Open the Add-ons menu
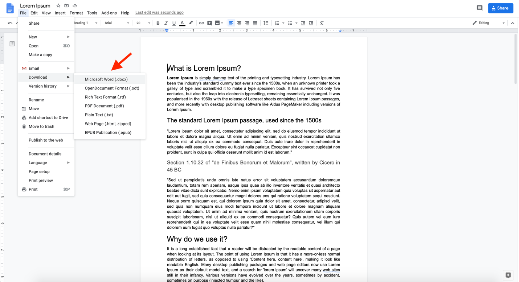The width and height of the screenshot is (519, 282). [x=109, y=13]
